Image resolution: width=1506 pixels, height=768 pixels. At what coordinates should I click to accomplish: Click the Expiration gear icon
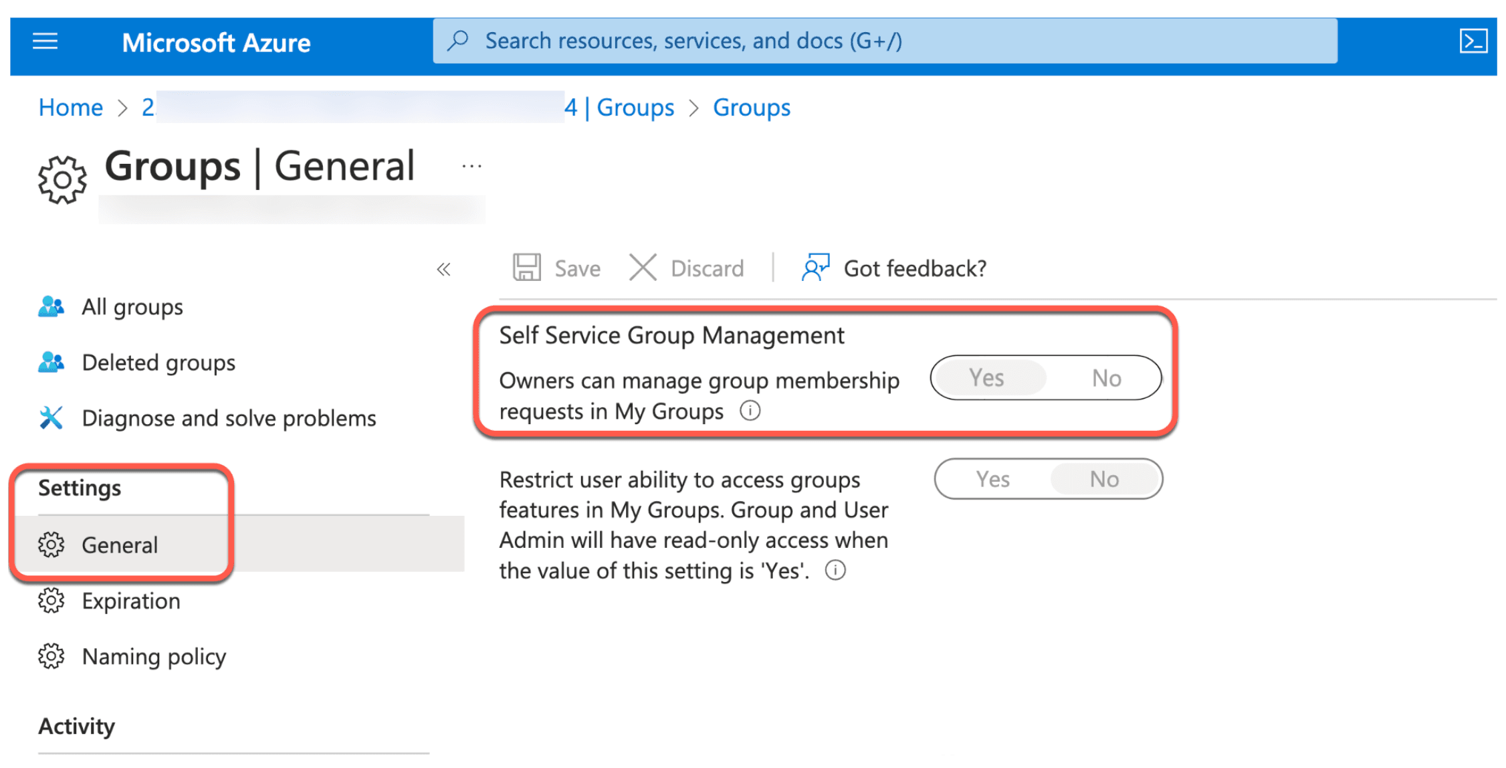[x=51, y=600]
